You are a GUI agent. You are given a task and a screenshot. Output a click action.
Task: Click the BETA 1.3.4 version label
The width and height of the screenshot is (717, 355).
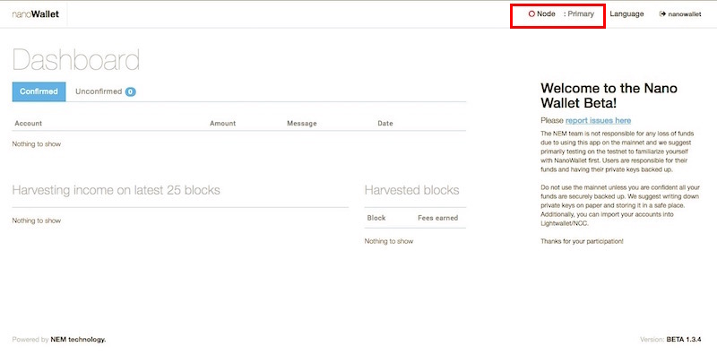click(x=684, y=340)
